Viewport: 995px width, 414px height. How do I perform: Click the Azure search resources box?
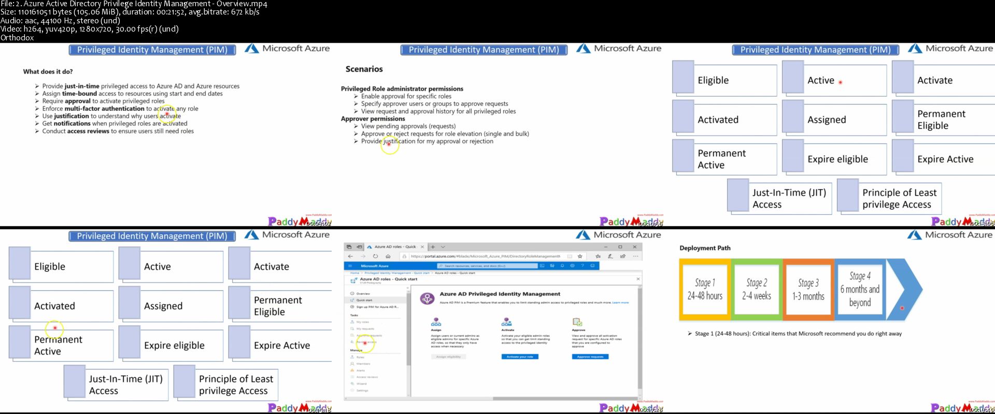[487, 266]
